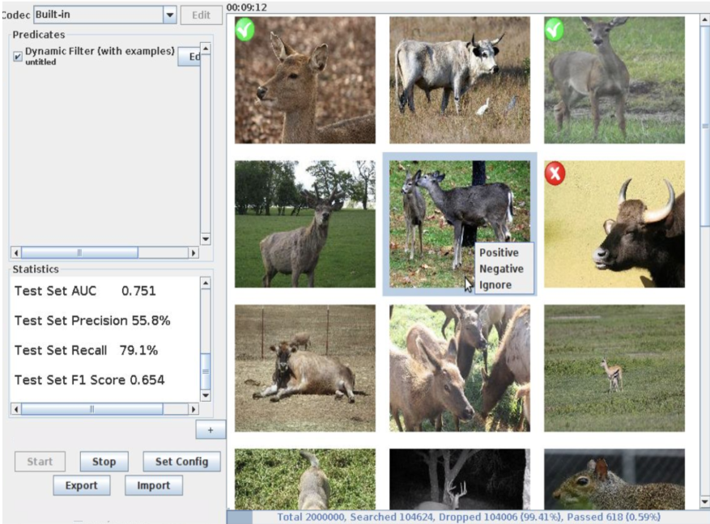Select the white cattle thumbnail

[x=459, y=80]
